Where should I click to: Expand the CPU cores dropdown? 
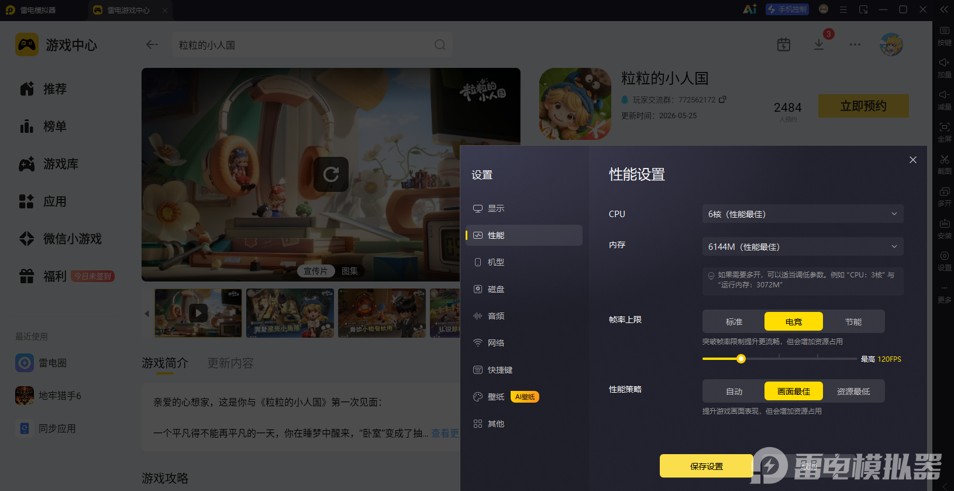click(803, 214)
